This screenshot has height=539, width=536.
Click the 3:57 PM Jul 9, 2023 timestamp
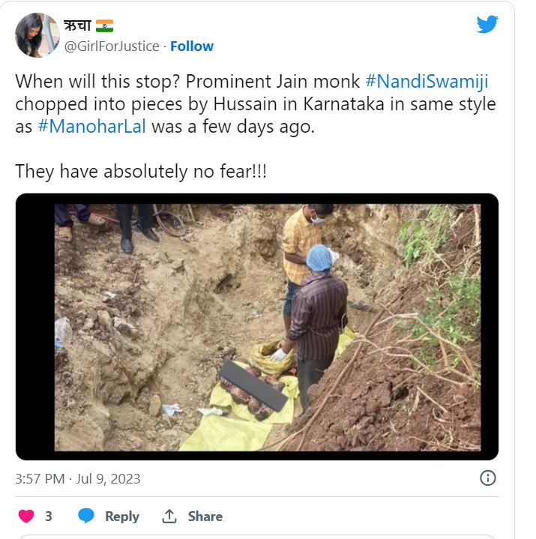coord(77,478)
